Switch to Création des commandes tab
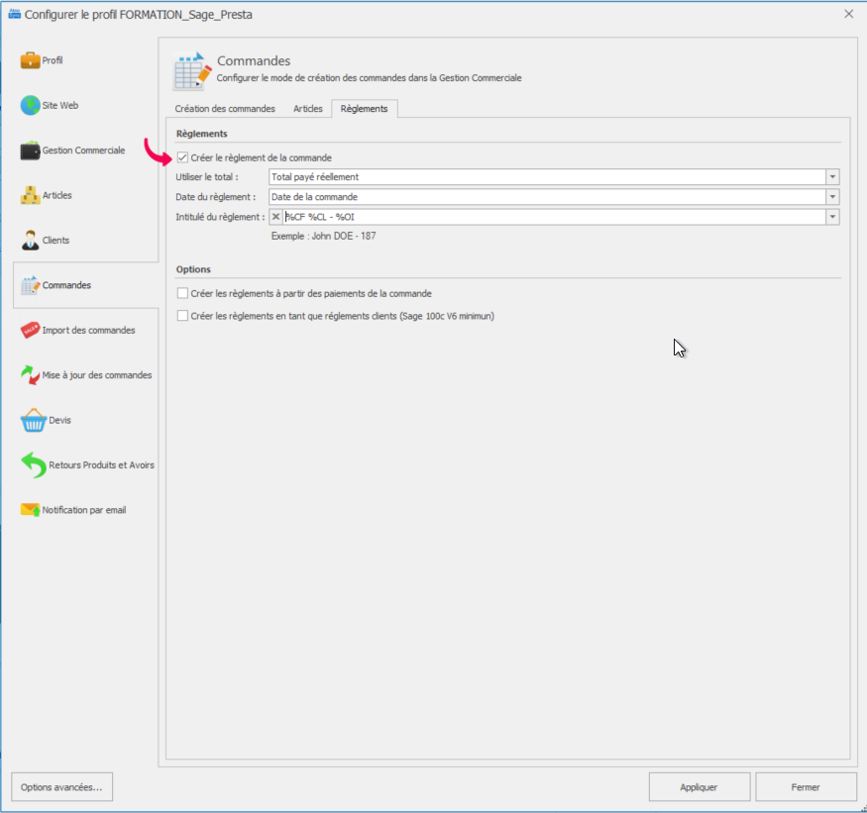Image resolution: width=867 pixels, height=813 pixels. point(225,109)
